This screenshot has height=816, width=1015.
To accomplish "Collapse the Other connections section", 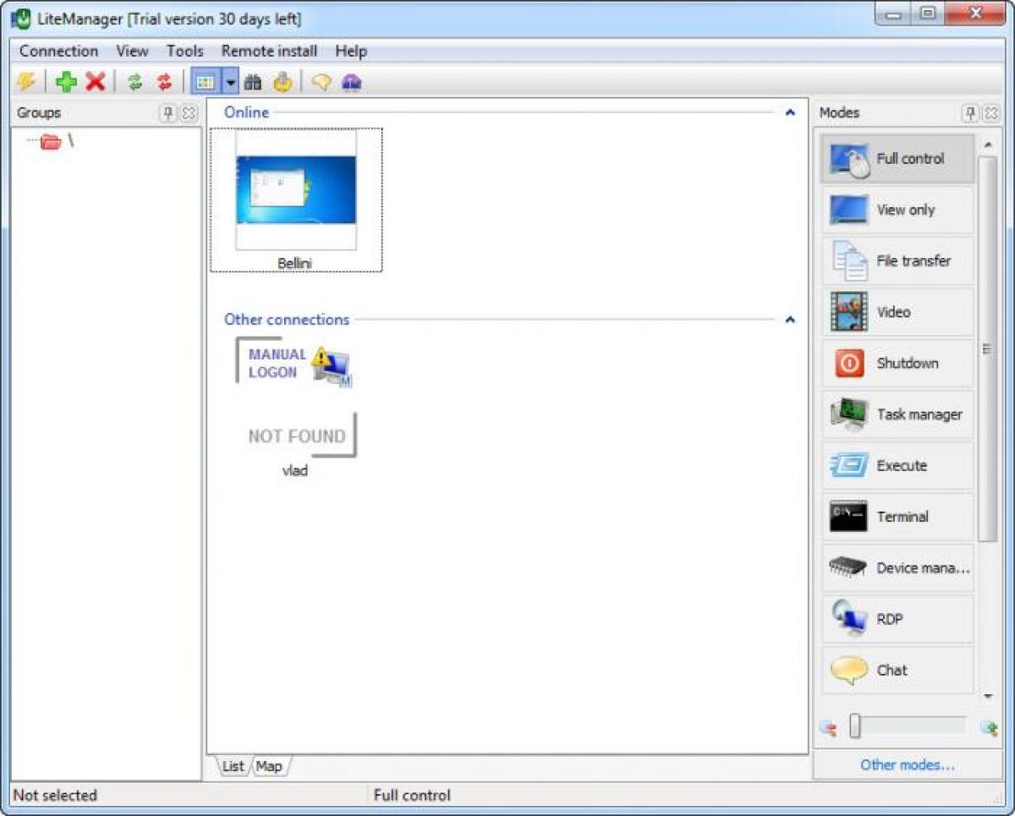I will (789, 320).
